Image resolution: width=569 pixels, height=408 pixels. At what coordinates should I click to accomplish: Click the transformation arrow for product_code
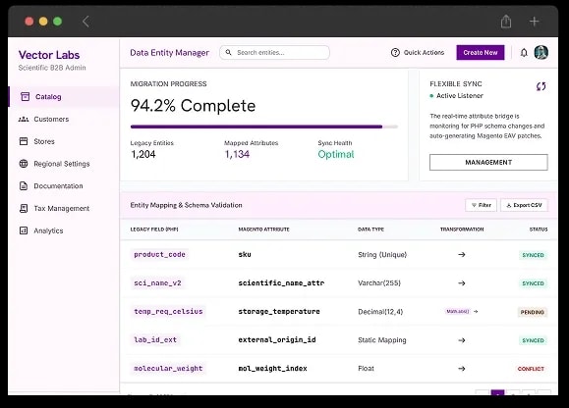[462, 254]
